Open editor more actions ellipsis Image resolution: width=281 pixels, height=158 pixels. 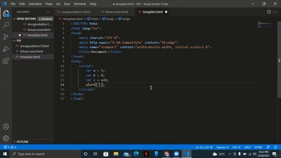(275, 12)
